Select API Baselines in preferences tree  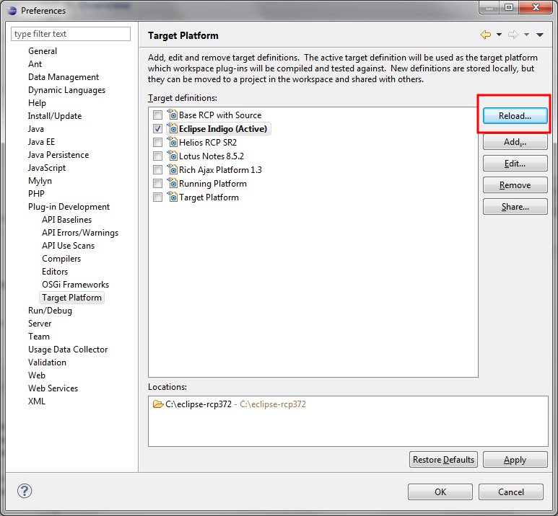[x=66, y=220]
